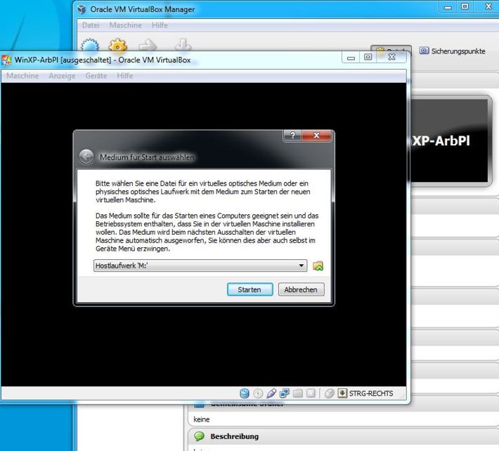The image size is (499, 451).
Task: Click the Discard down-arrow icon in Manager toolbar
Action: (x=183, y=45)
